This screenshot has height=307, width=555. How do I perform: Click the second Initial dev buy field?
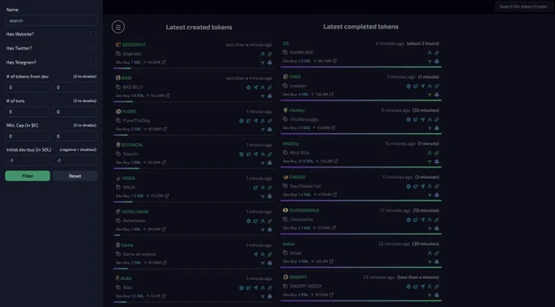point(75,161)
